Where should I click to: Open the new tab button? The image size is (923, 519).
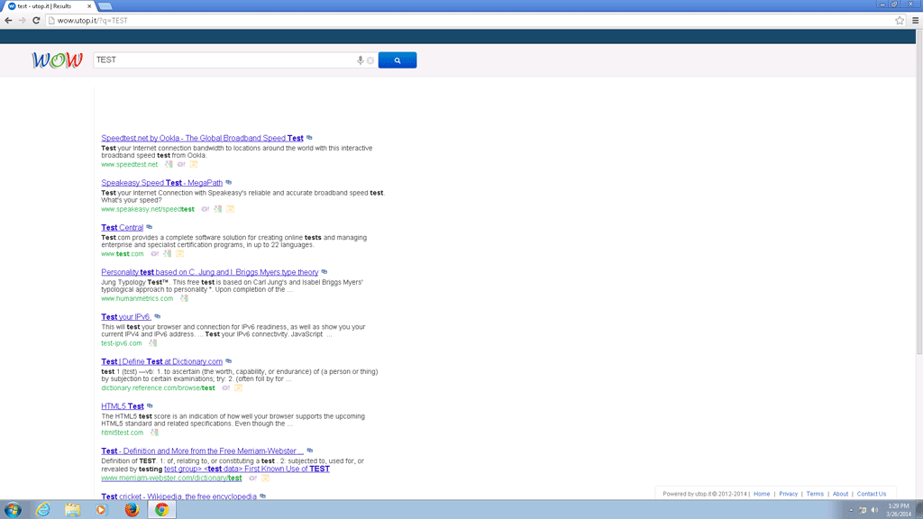coord(105,6)
